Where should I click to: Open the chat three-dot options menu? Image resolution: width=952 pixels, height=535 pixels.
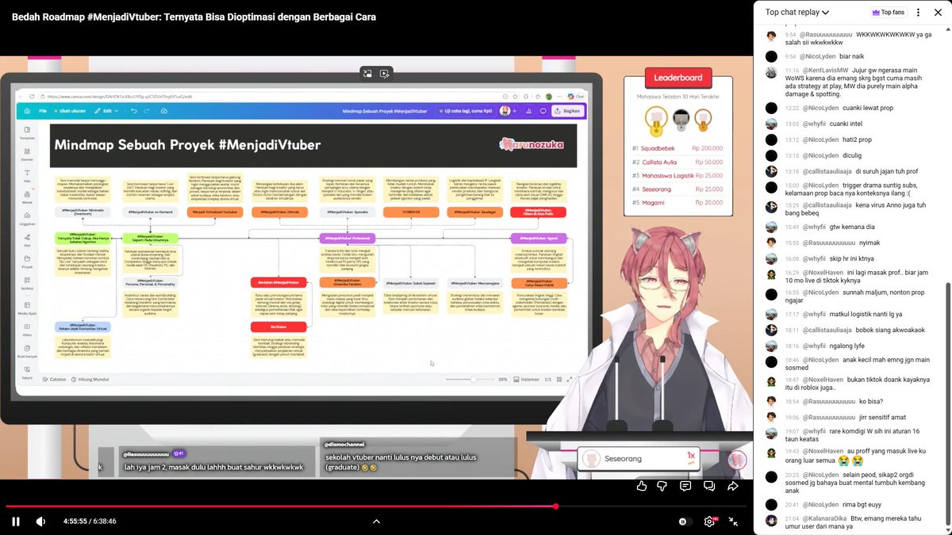pyautogui.click(x=919, y=12)
